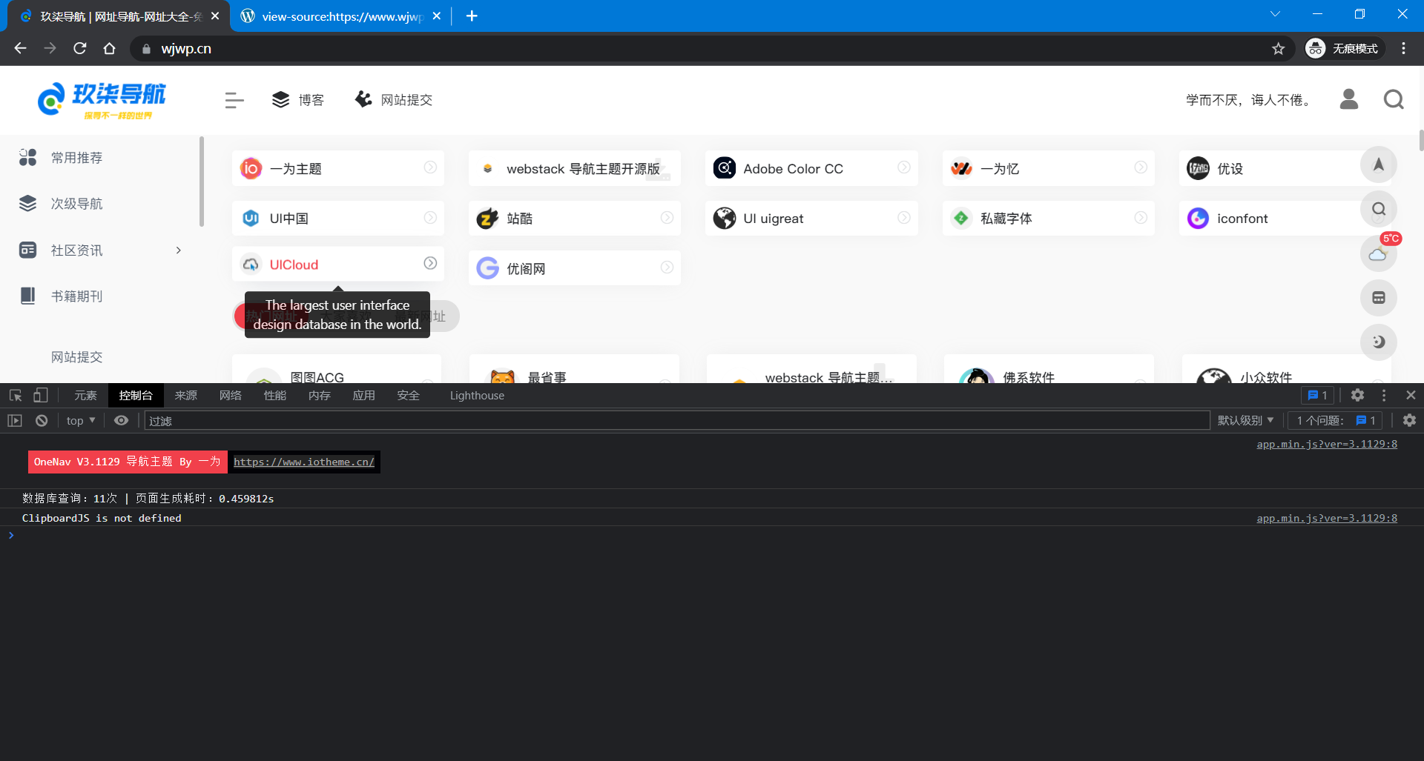Screen dimensions: 1424x761
Task: Select the inspect element tool in DevTools
Action: (x=14, y=395)
